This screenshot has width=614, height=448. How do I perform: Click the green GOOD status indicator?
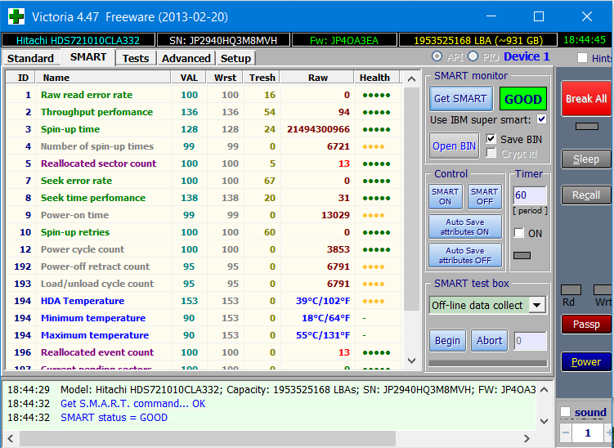pyautogui.click(x=523, y=99)
